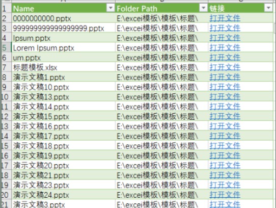The width and height of the screenshot is (276, 208).
Task: Open the Name column filter dropdown
Action: pyautogui.click(x=111, y=8)
